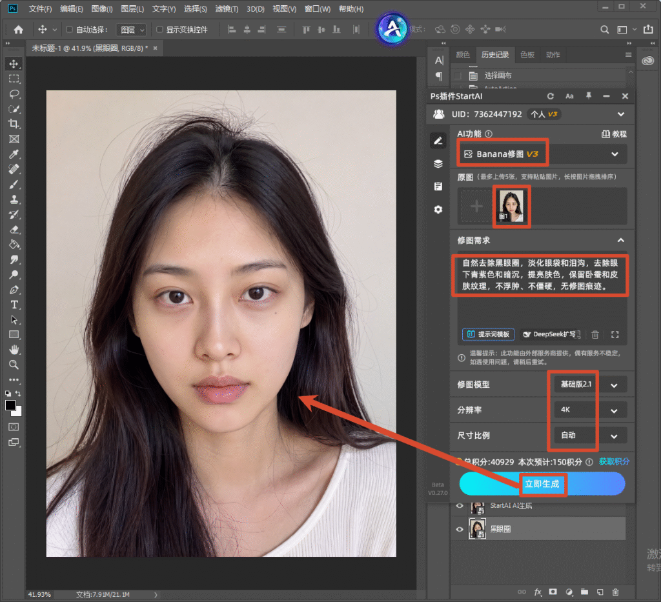
Task: Select the Lasso tool
Action: (x=14, y=94)
